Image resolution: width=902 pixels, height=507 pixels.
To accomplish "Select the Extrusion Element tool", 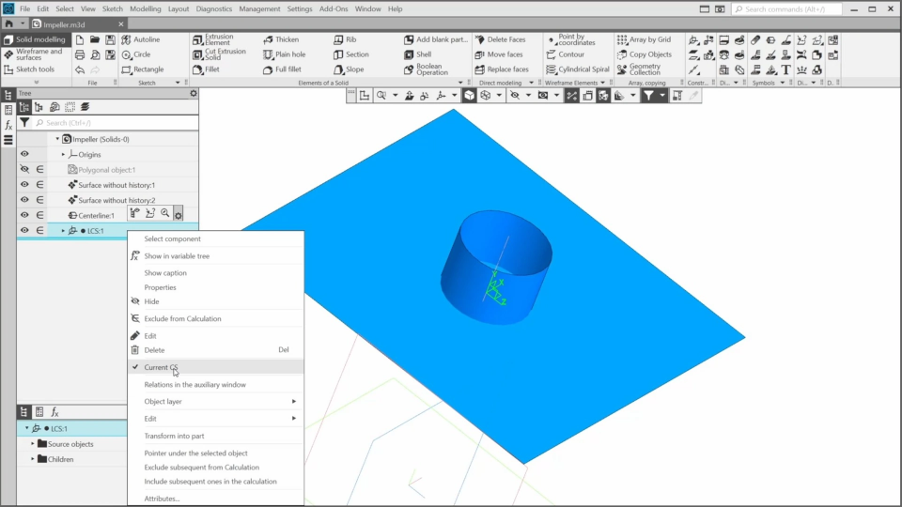I will pyautogui.click(x=198, y=40).
